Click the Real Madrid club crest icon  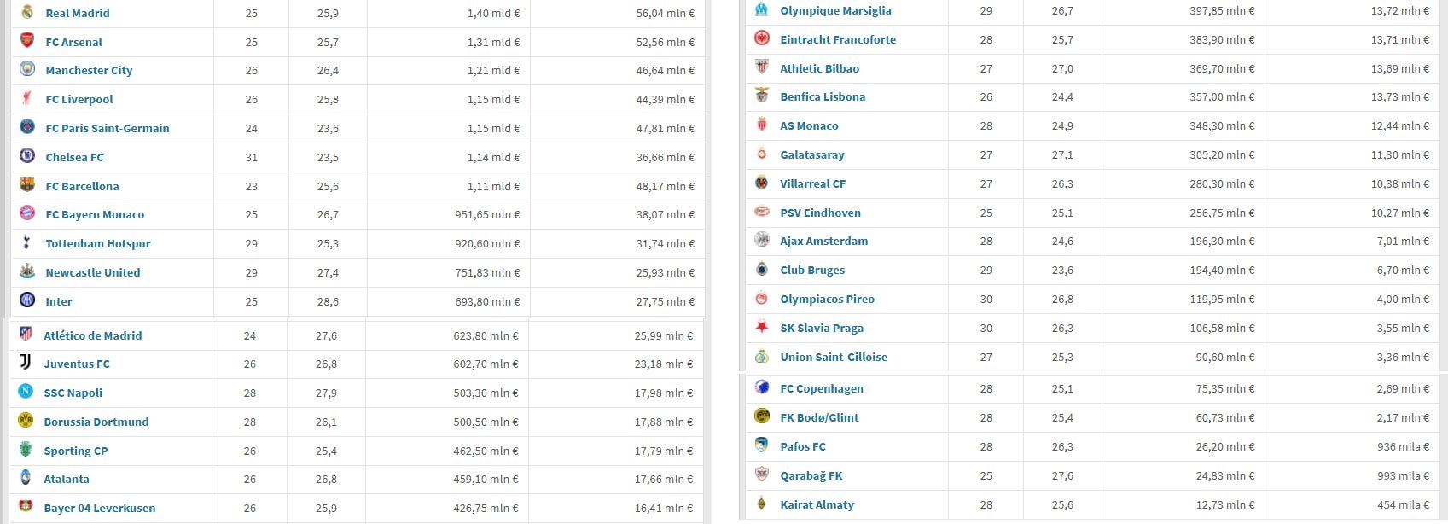point(27,12)
